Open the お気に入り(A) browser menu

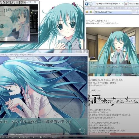pyautogui.click(x=119, y=8)
